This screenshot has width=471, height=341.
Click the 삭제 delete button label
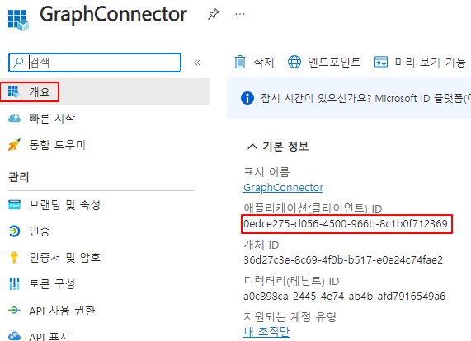point(264,63)
